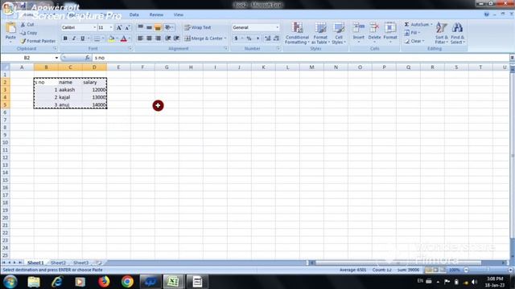515x289 pixels.
Task: Open the General number format dropdown
Action: coord(277,27)
